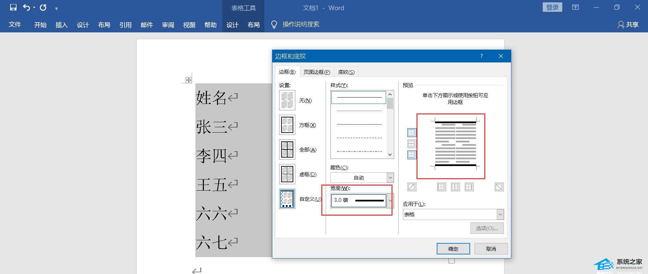Click the 选项 options button

coord(487,228)
